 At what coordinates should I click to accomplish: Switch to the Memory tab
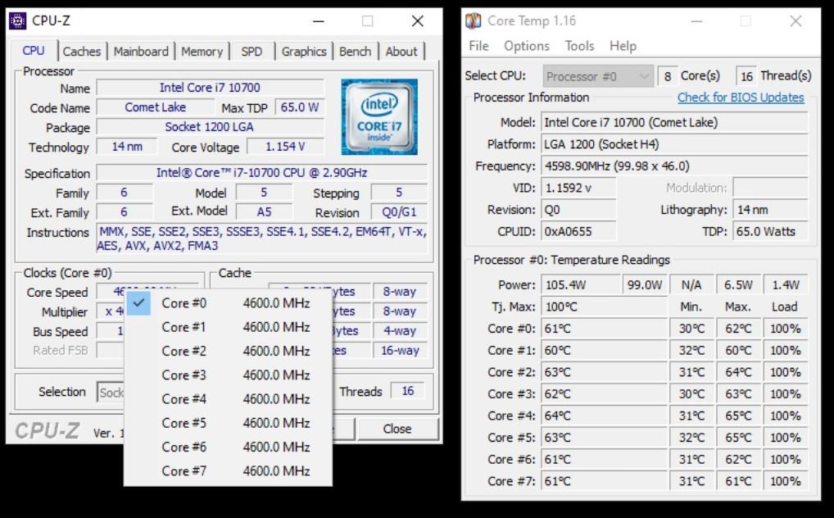tap(202, 52)
